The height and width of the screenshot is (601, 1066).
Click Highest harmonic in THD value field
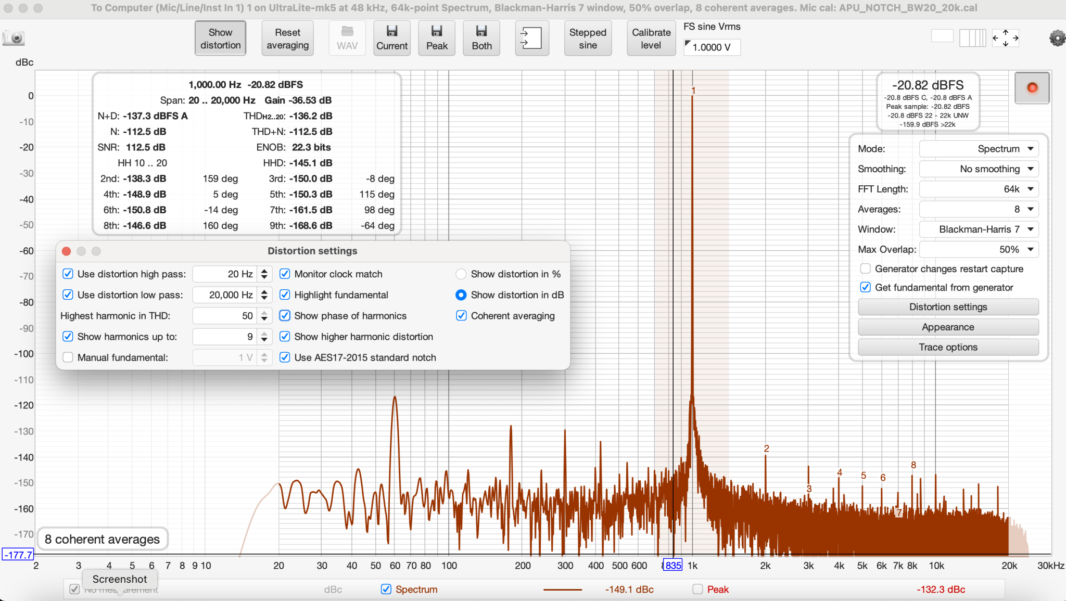click(225, 316)
